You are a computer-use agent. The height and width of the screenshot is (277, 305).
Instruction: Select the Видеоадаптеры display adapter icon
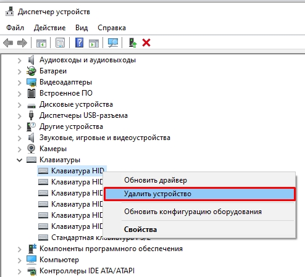[x=31, y=82]
